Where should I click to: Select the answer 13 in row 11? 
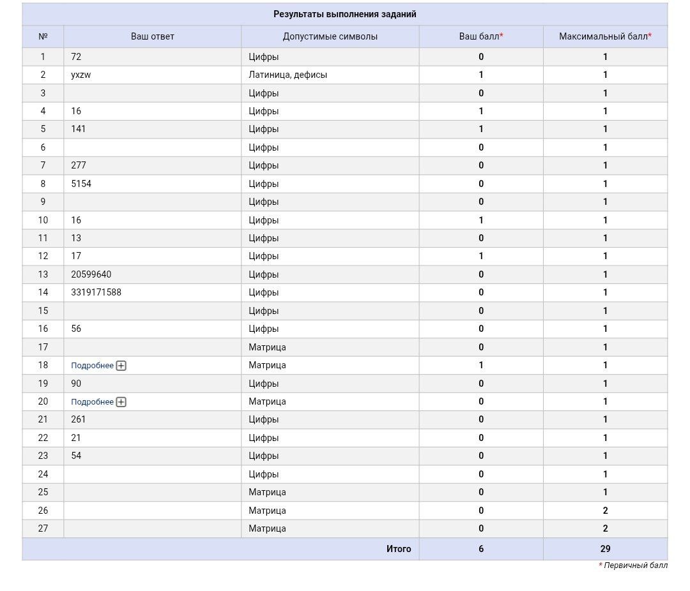pos(76,238)
